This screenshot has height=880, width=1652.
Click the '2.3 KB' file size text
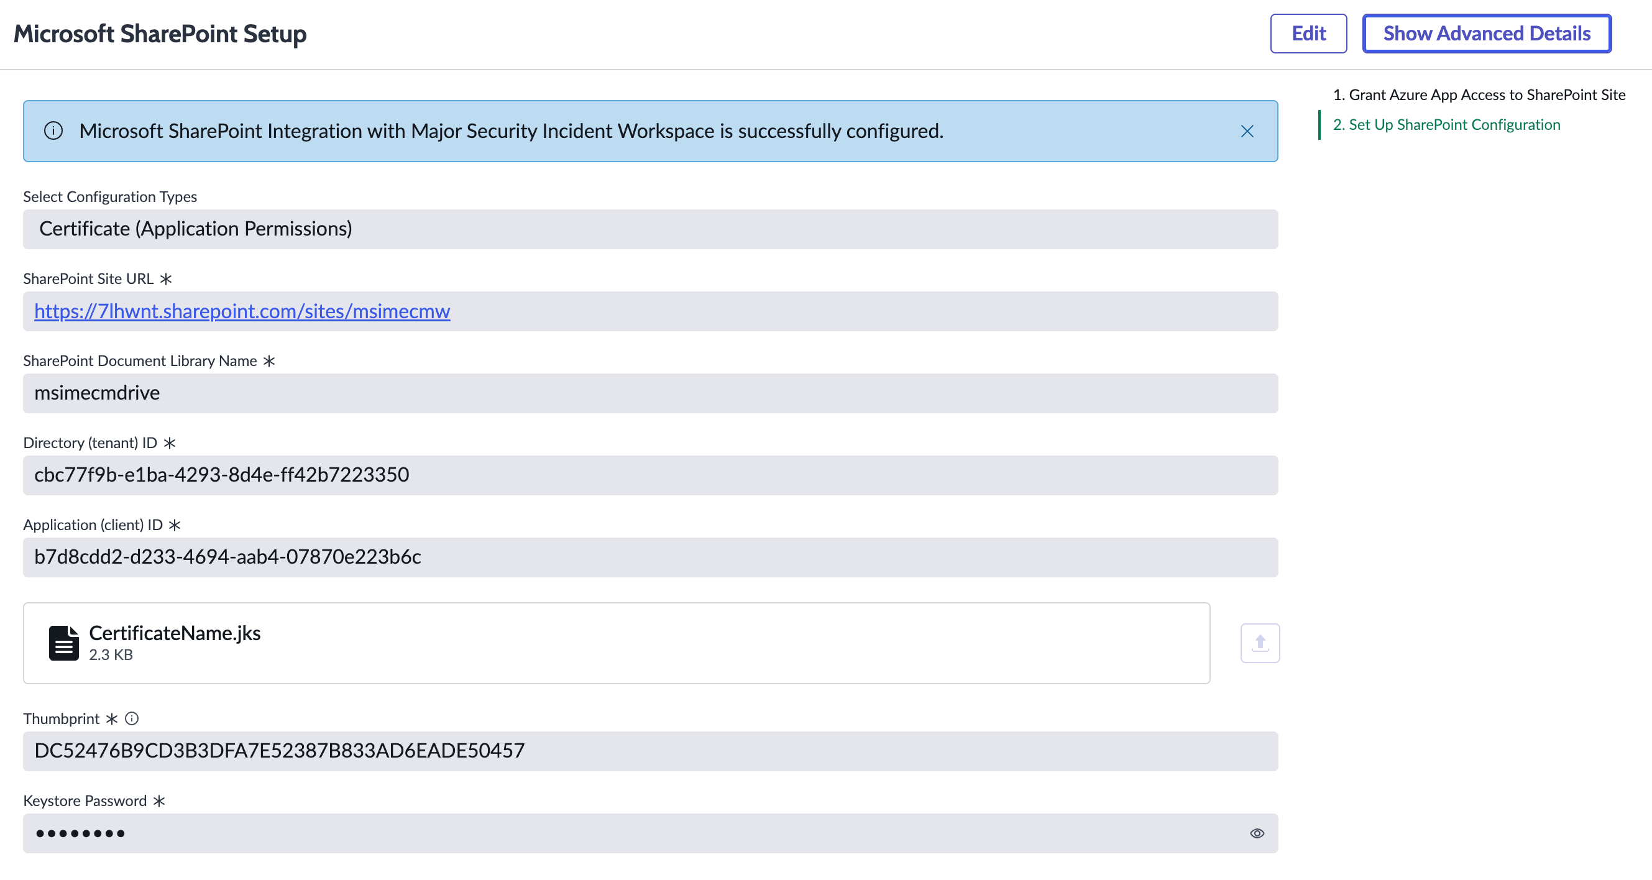tap(111, 655)
